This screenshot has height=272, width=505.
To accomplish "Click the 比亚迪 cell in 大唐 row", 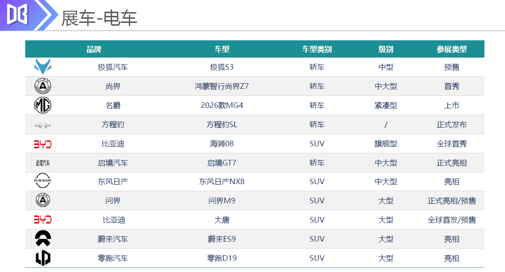I will pos(114,220).
